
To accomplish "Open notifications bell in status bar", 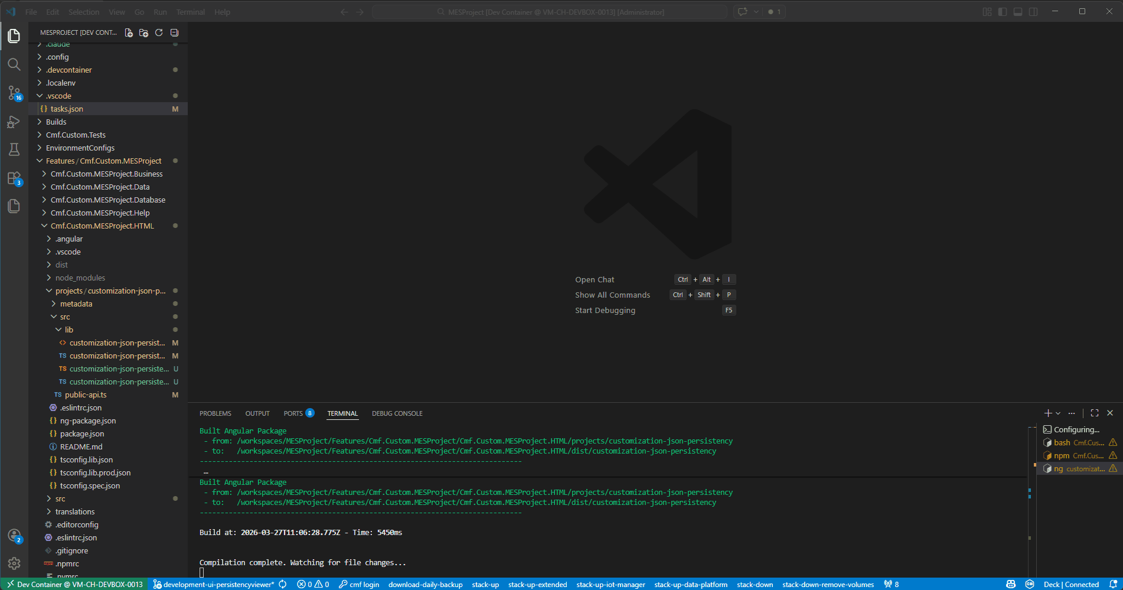I will click(1113, 584).
